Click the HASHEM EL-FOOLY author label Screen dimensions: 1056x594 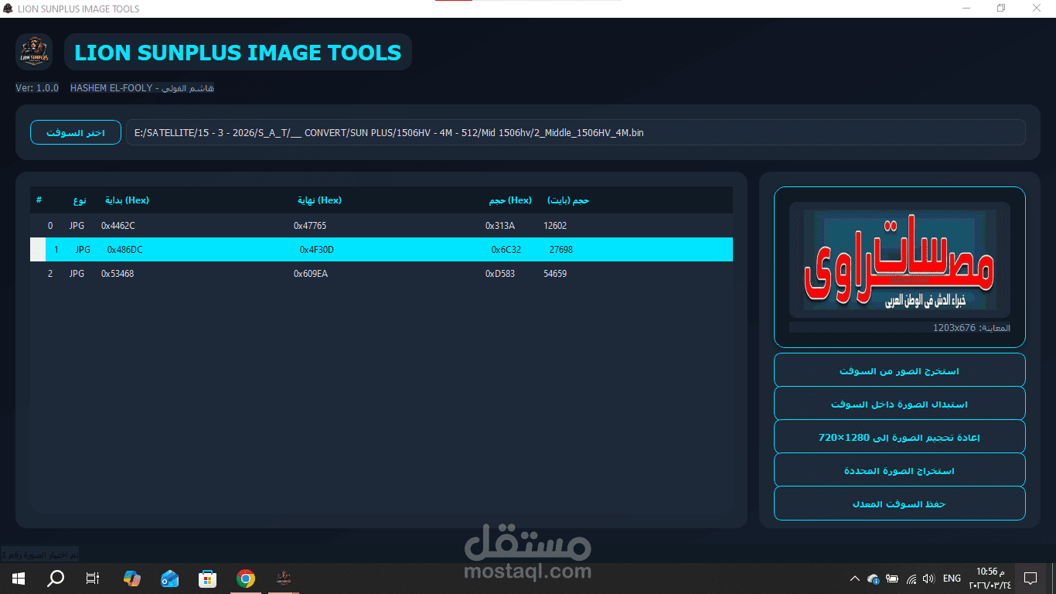[142, 88]
